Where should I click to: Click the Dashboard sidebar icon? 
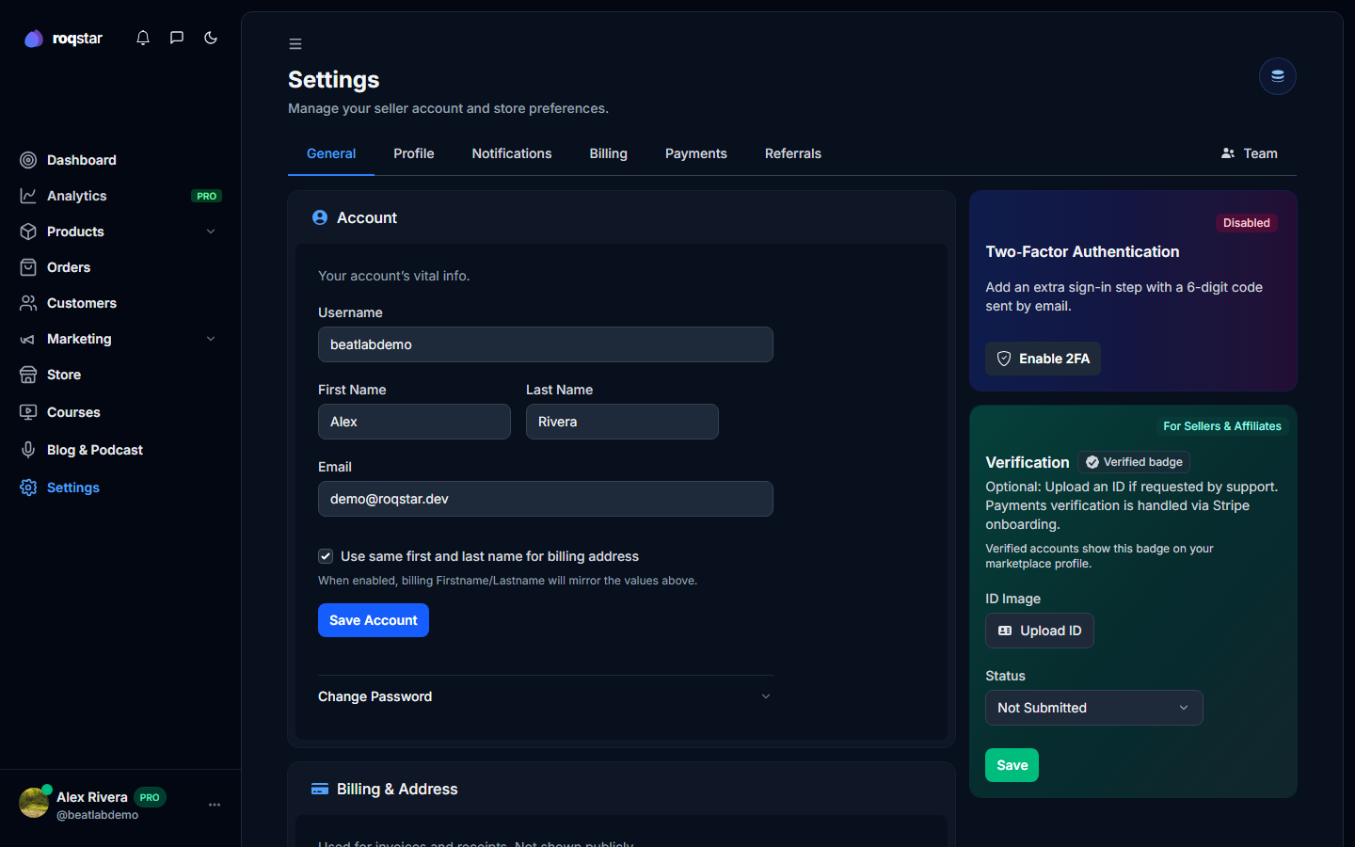(28, 160)
